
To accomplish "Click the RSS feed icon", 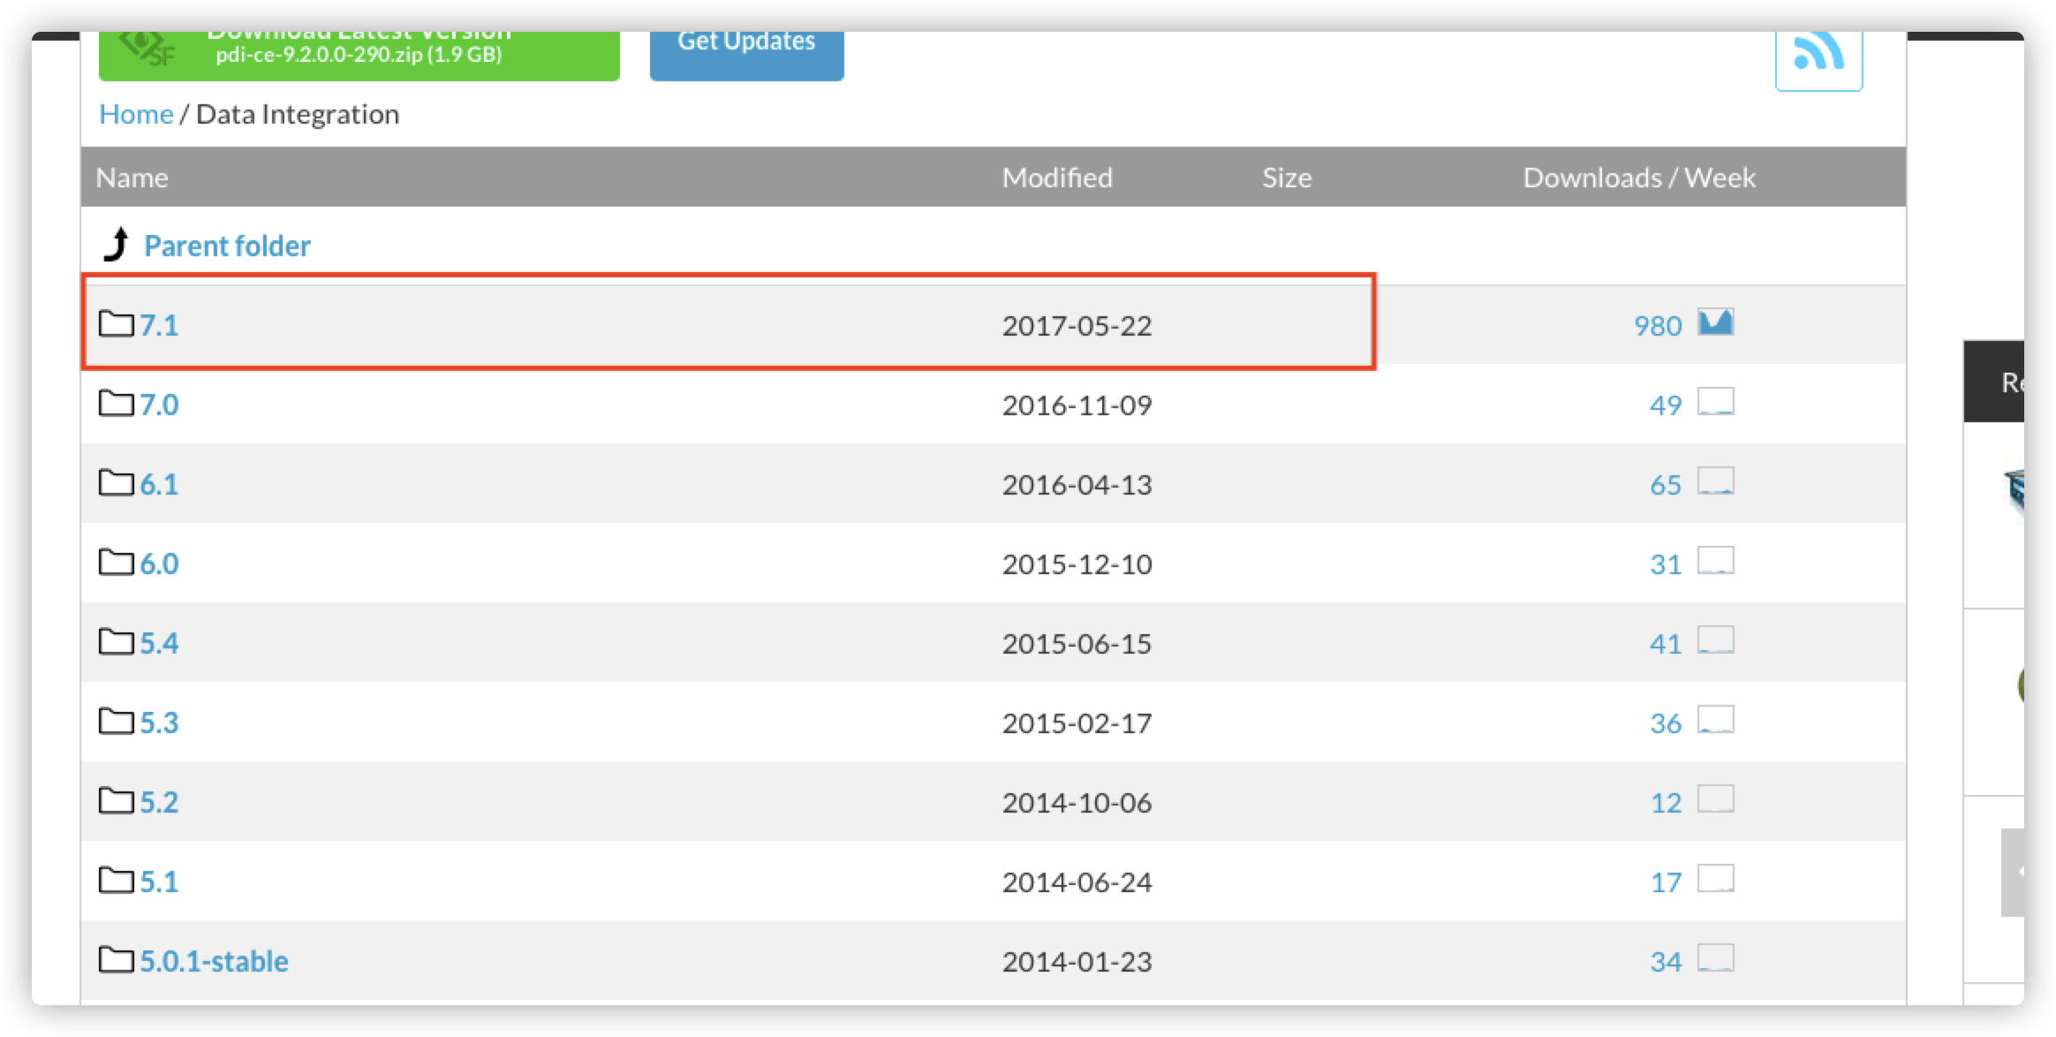I will click(1818, 55).
